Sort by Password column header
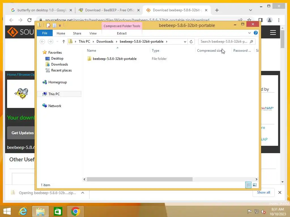Image resolution: width=290 pixels, height=217 pixels. pyautogui.click(x=242, y=51)
